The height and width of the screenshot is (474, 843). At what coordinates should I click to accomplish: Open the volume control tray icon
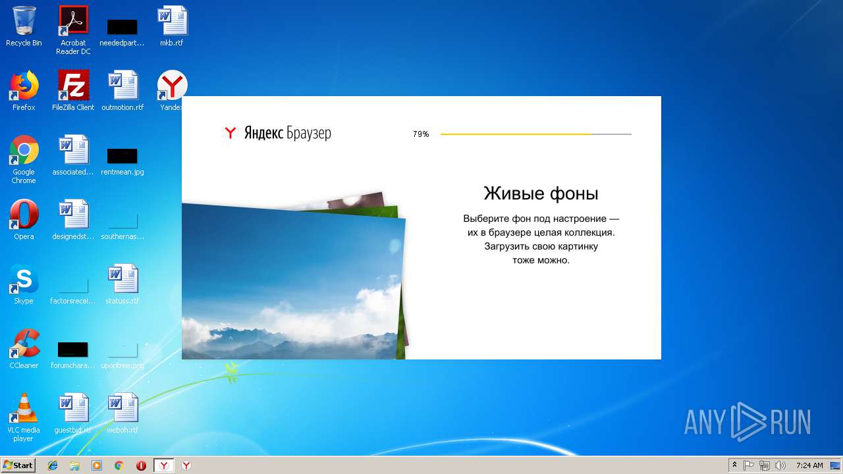tap(780, 465)
